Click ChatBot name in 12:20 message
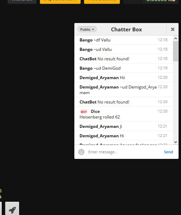This screenshot has width=181, height=215. 88,102
